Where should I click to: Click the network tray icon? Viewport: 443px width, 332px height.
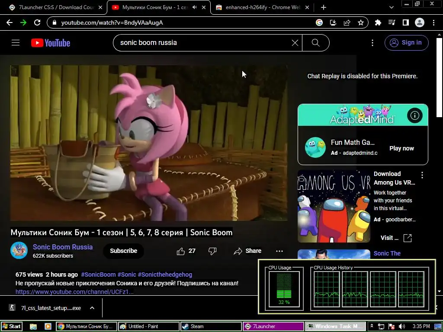tap(381, 327)
